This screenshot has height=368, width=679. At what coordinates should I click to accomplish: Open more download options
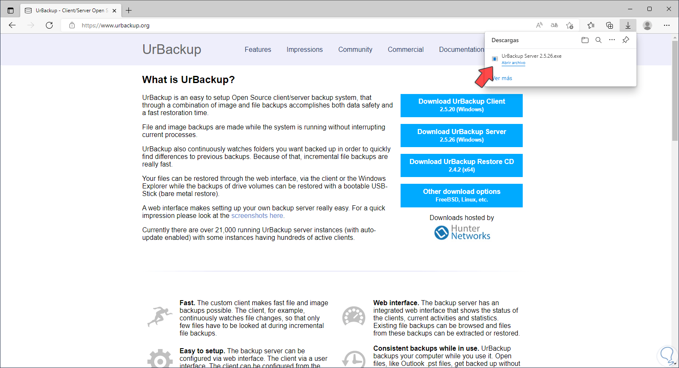click(x=612, y=40)
